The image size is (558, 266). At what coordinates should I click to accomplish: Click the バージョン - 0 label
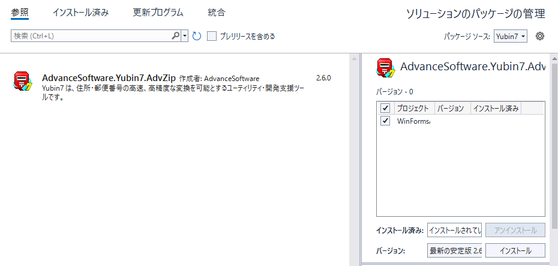[395, 91]
